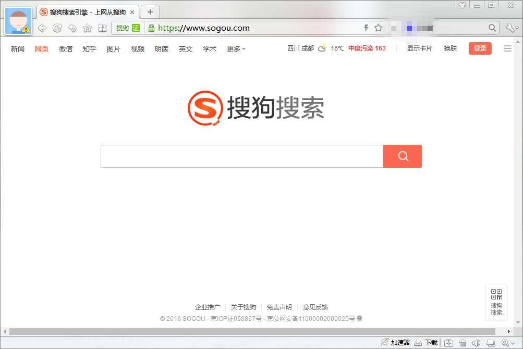Open the 加速器 accelerator in status bar
Image resolution: width=523 pixels, height=349 pixels.
pyautogui.click(x=395, y=343)
